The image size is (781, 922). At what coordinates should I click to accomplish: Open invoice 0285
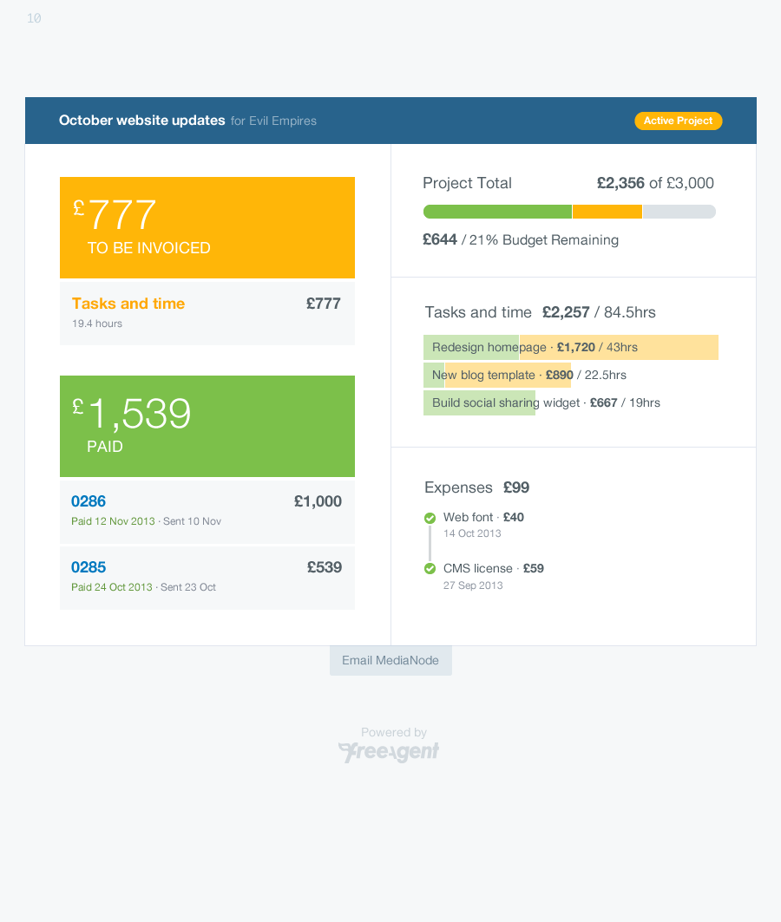[89, 567]
